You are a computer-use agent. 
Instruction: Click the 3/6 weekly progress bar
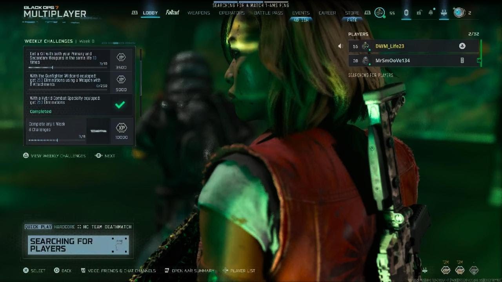pyautogui.click(x=57, y=140)
